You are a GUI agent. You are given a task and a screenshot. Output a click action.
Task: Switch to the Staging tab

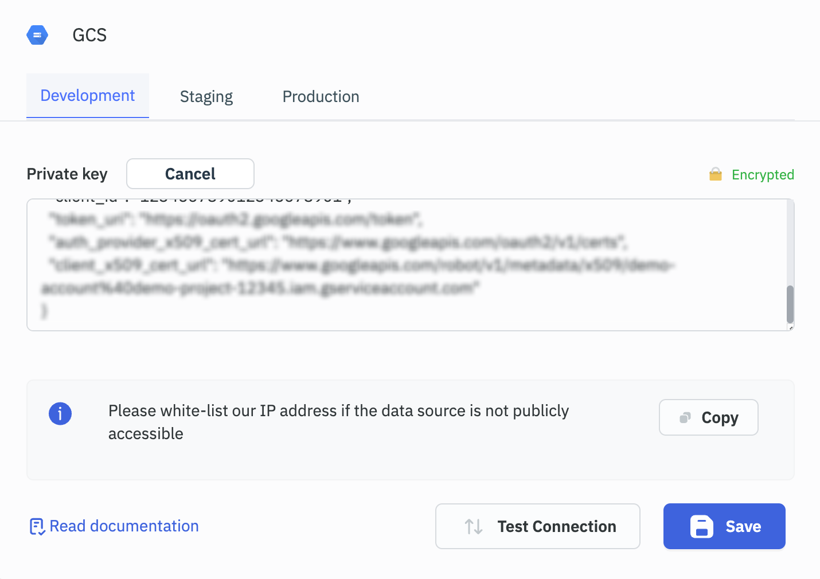coord(206,96)
